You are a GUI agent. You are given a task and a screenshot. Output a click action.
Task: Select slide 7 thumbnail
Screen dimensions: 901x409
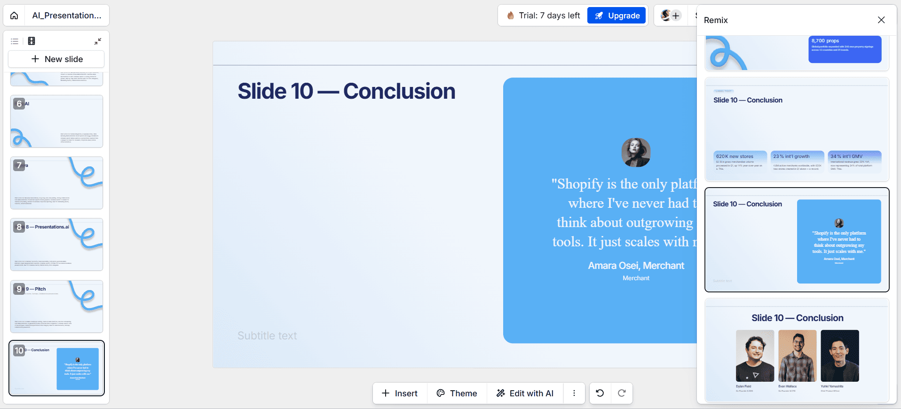[56, 183]
